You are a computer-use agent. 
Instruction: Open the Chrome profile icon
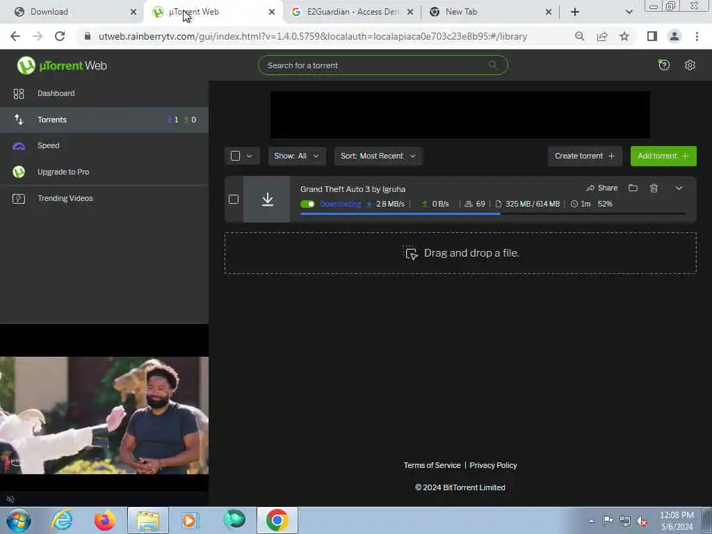tap(674, 36)
